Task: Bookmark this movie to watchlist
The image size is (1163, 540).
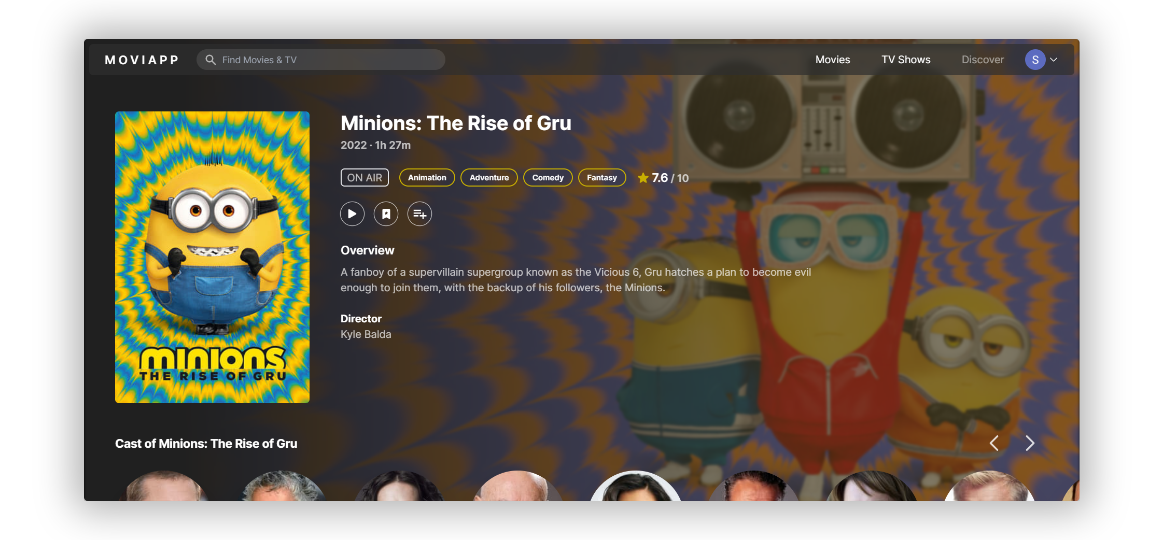Action: pos(386,214)
